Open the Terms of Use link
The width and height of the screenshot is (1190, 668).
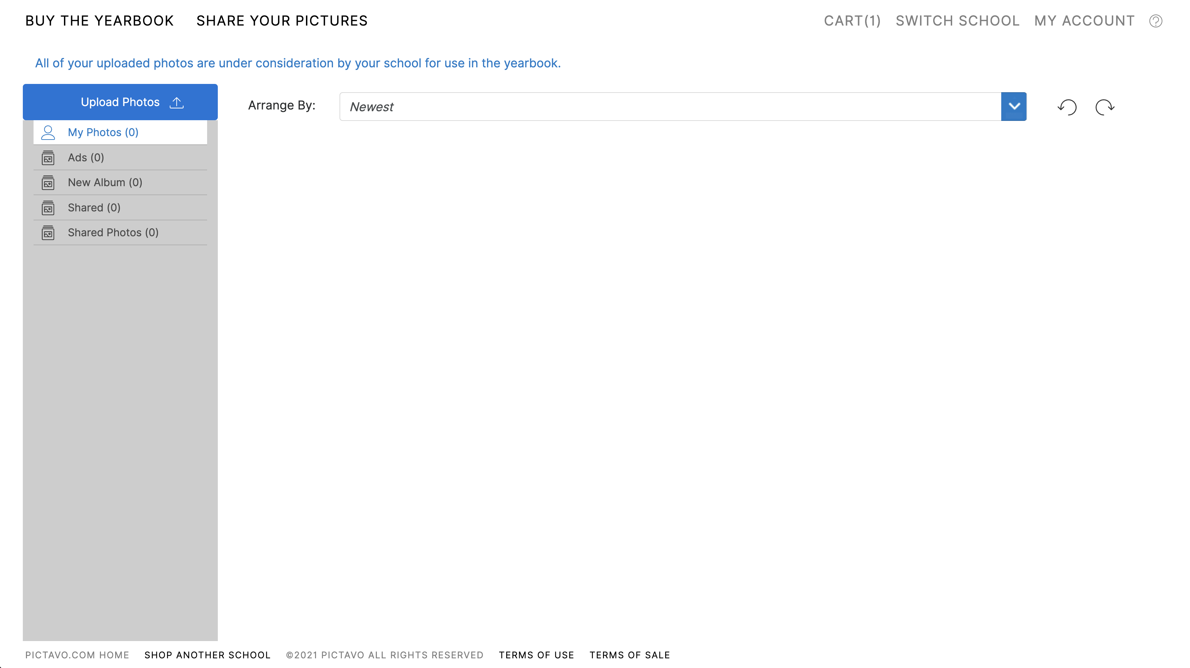click(x=536, y=655)
